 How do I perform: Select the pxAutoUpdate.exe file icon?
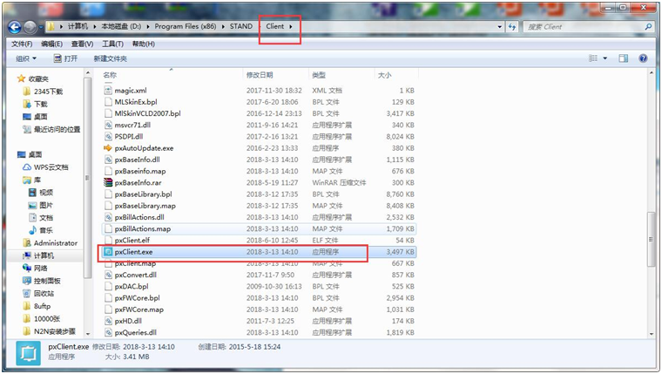pos(108,149)
